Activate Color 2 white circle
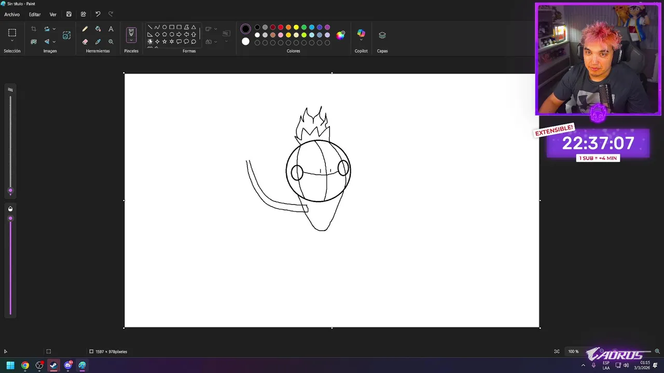Screen dimensions: 664x373 pyautogui.click(x=245, y=41)
